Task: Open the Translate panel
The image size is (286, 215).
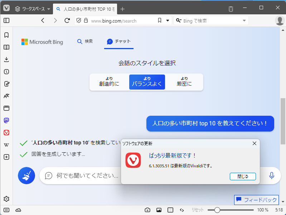Action: (6, 96)
